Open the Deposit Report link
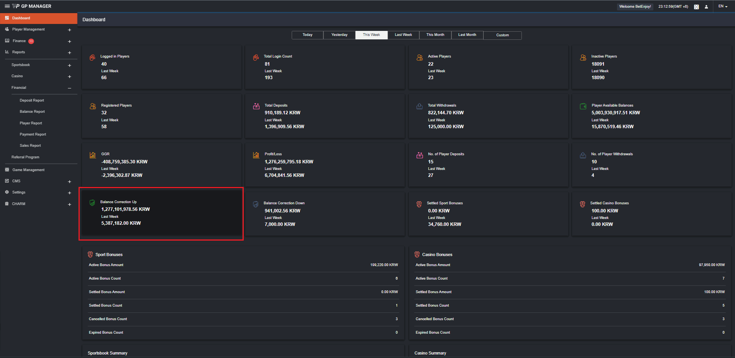The height and width of the screenshot is (358, 735). point(32,100)
